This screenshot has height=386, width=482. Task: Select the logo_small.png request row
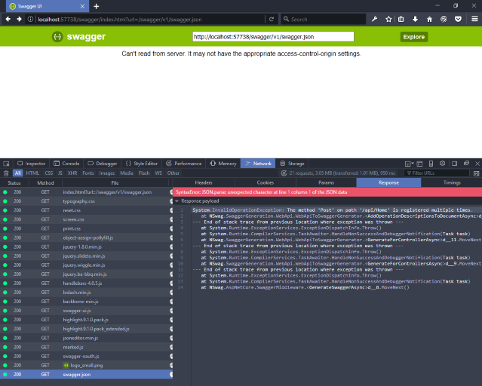pos(87,365)
